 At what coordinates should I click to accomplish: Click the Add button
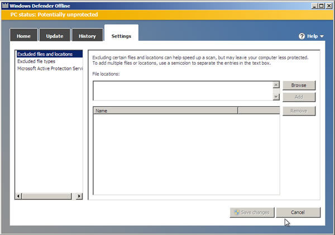(299, 97)
